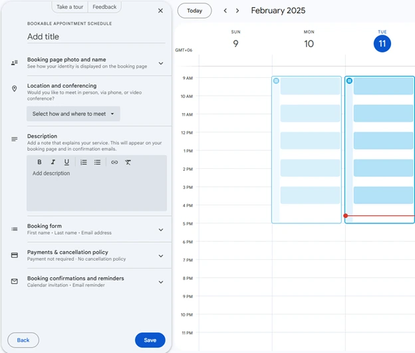Click the payments credit card icon

(x=15, y=255)
